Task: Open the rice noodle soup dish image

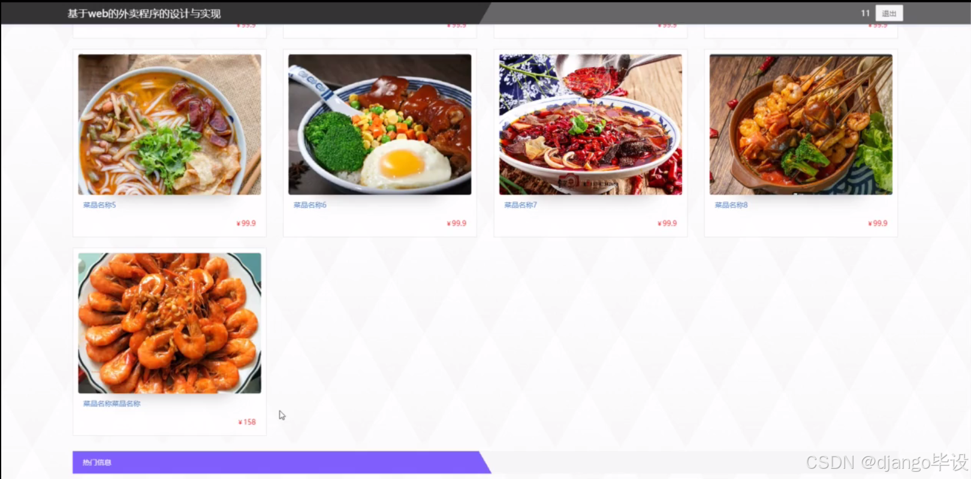Action: tap(170, 125)
